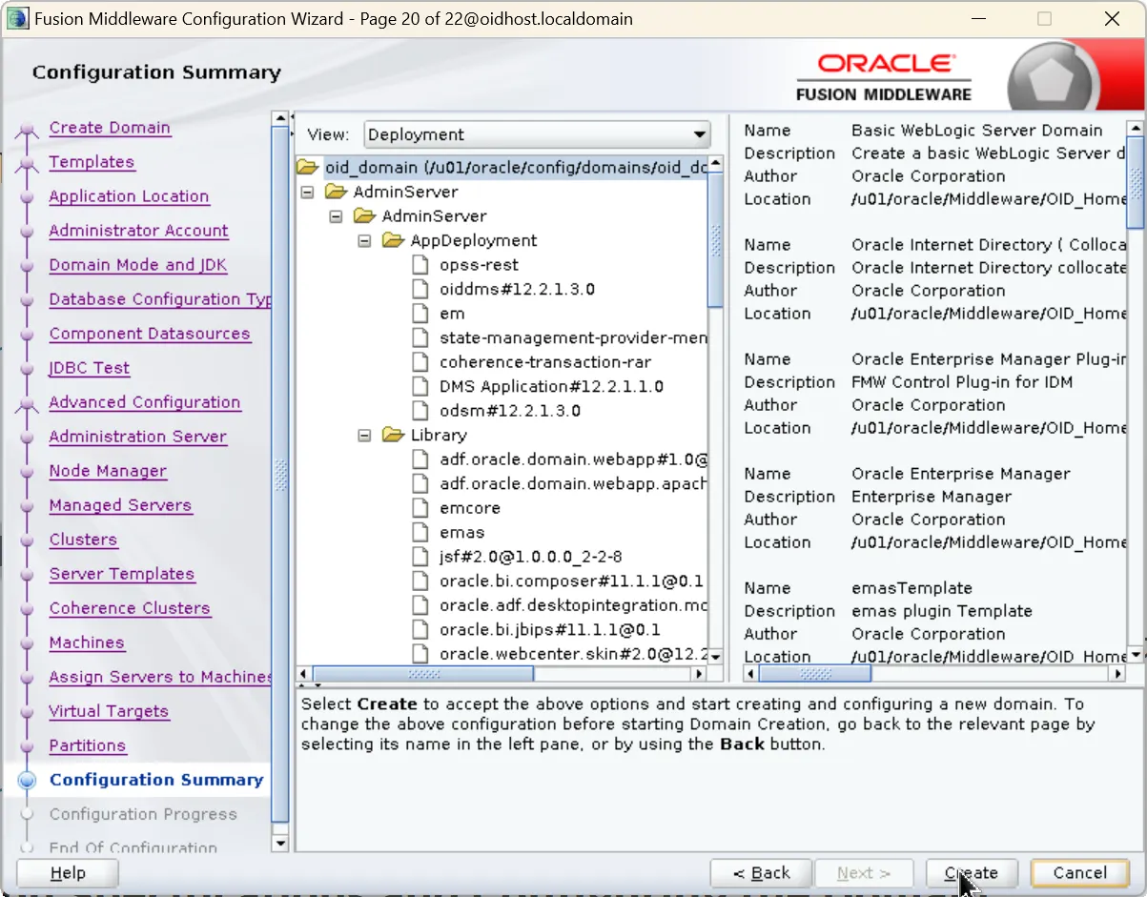Viewport: 1147px width, 897px height.
Task: Click the oid_domain root folder icon
Action: (308, 168)
